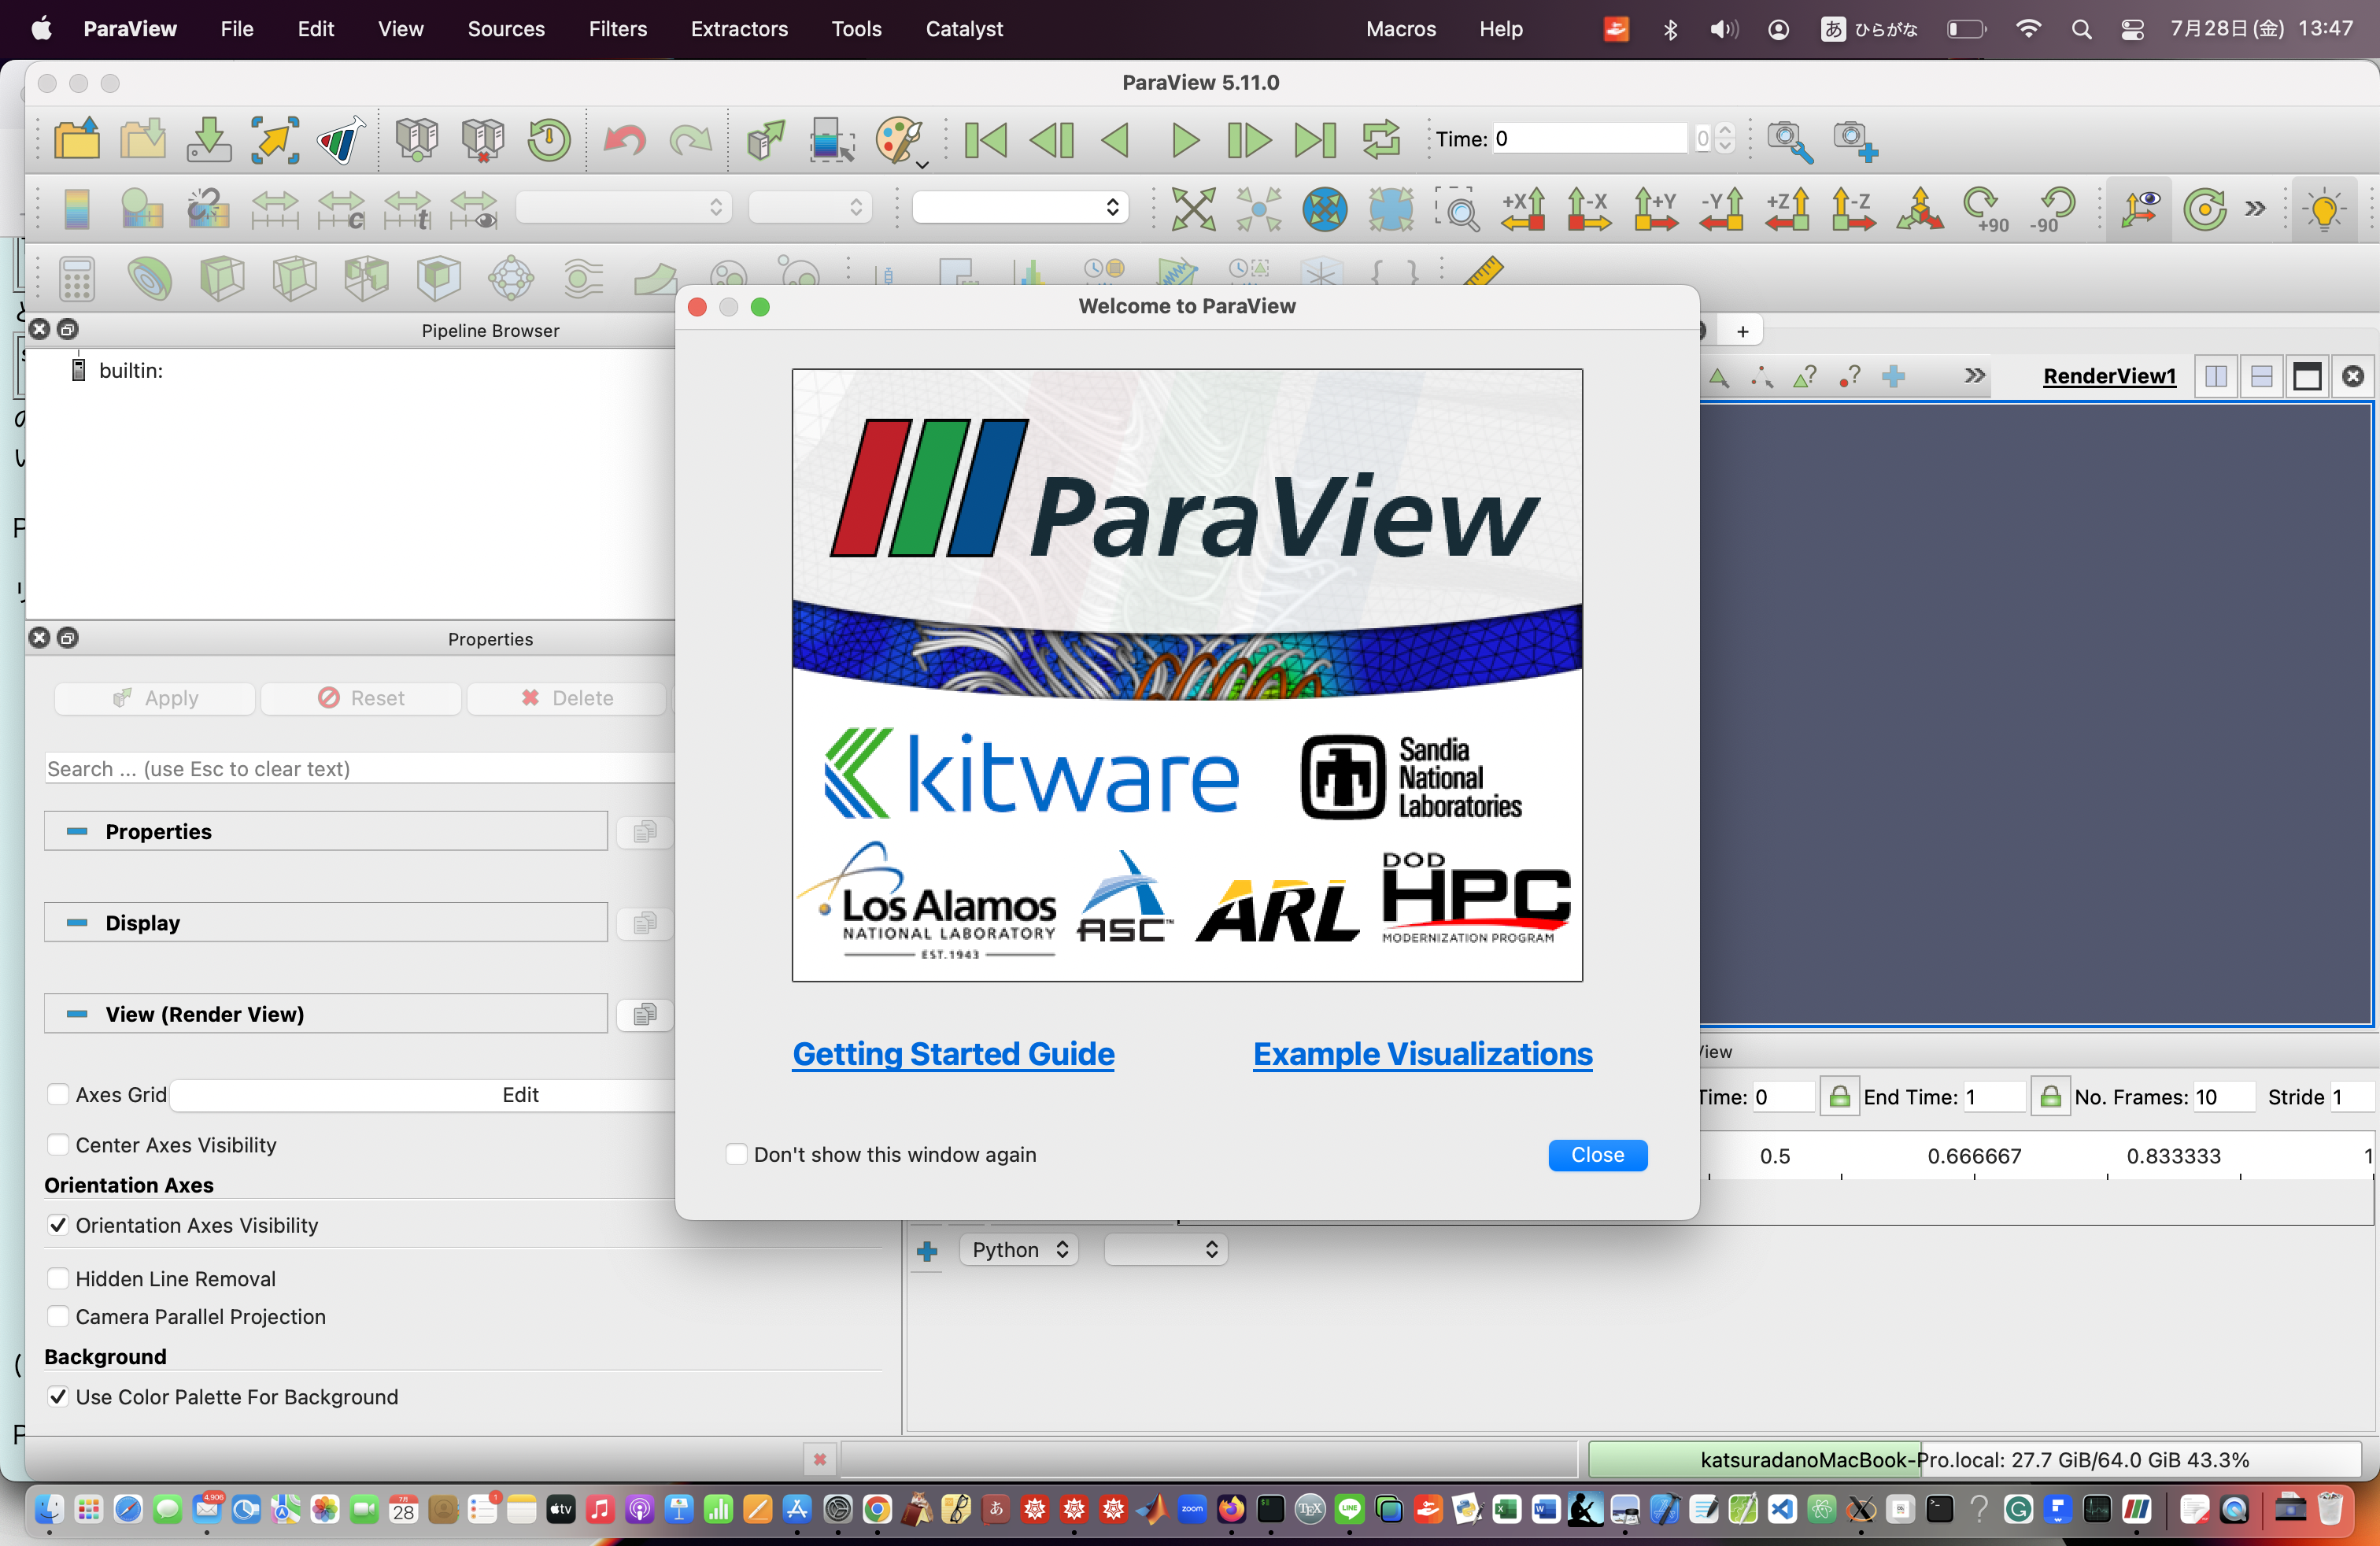Click the Undo arrow icon

(x=624, y=140)
